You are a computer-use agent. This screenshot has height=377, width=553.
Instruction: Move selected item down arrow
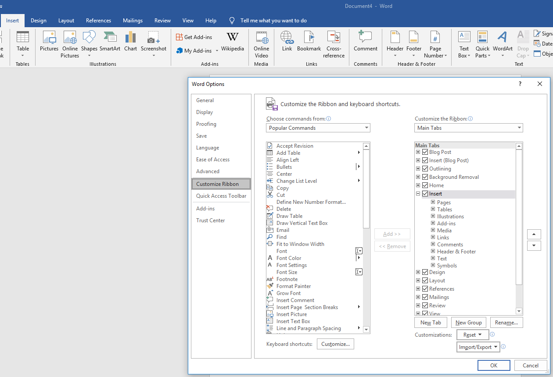(534, 245)
